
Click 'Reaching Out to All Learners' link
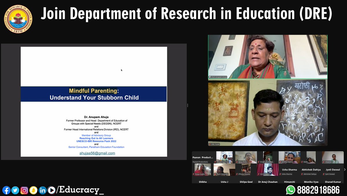[x=97, y=138]
